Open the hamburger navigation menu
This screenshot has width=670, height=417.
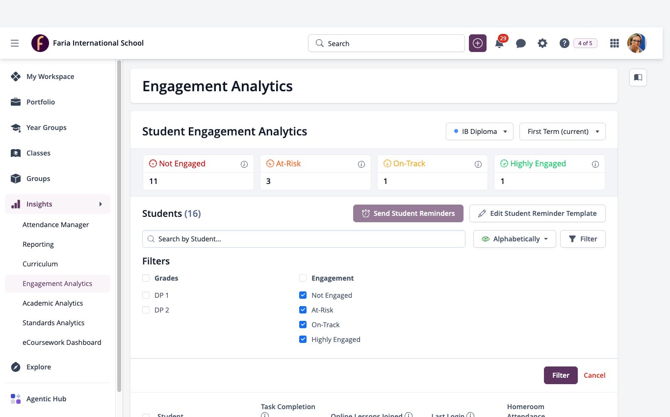coord(15,43)
